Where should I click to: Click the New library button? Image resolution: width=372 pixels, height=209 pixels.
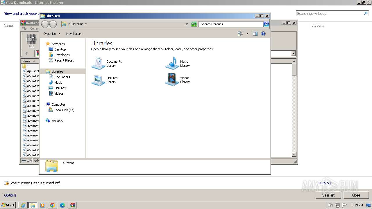(x=74, y=34)
